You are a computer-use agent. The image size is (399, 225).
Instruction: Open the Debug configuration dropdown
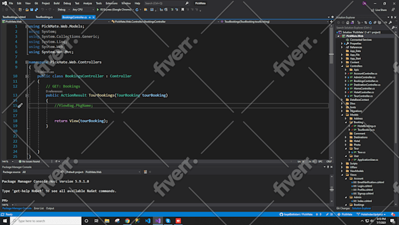63,9
